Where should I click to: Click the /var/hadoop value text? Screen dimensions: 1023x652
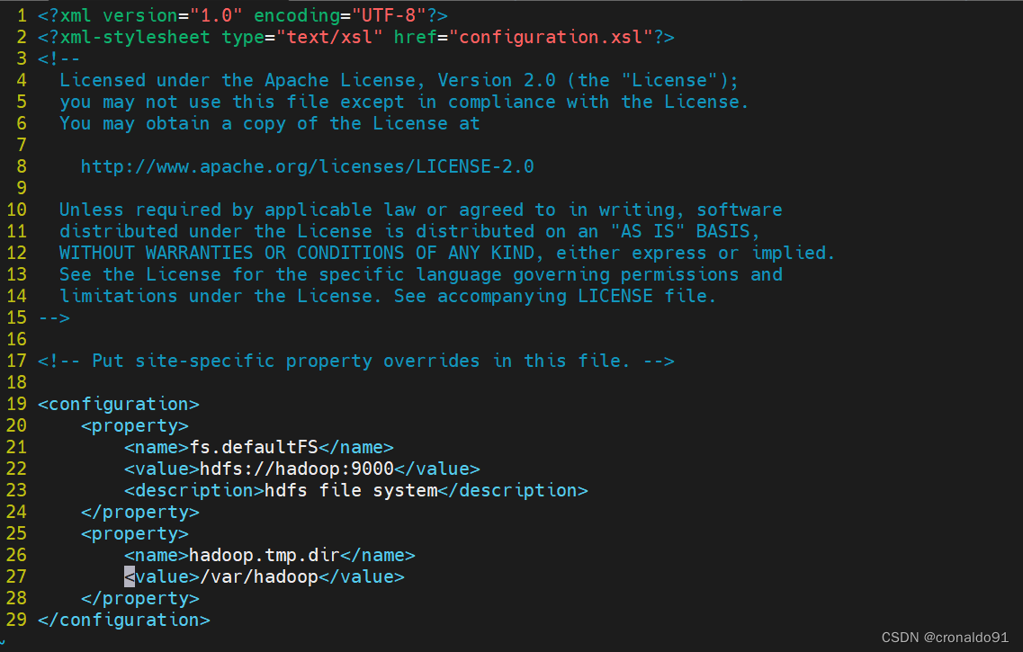[x=259, y=577]
